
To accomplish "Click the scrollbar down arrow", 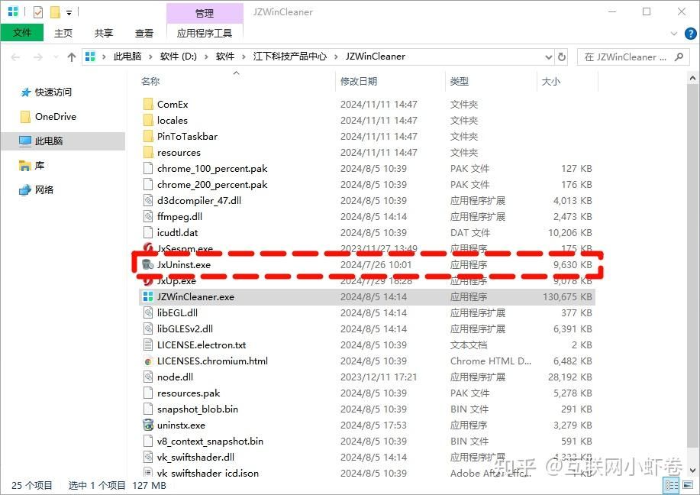I will (x=692, y=470).
